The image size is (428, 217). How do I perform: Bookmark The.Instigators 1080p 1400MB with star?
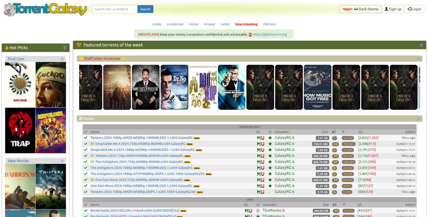[270, 168]
